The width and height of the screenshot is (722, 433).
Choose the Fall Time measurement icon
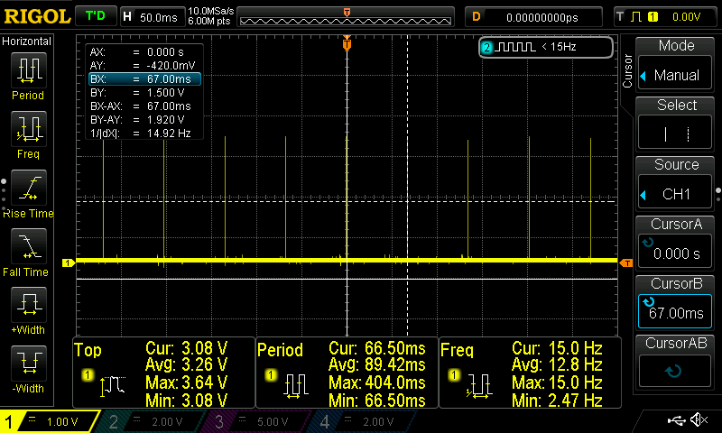[28, 246]
